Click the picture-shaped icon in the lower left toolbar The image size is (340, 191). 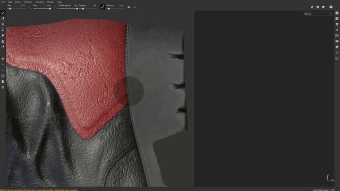point(3,76)
